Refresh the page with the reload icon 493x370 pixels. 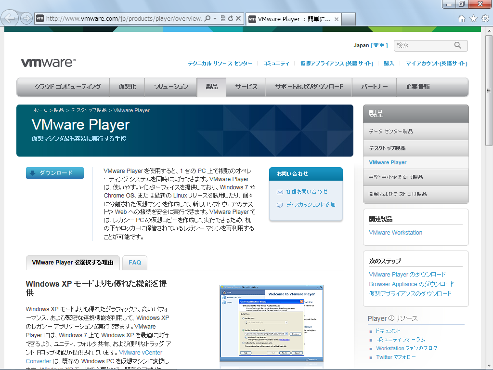tap(231, 19)
